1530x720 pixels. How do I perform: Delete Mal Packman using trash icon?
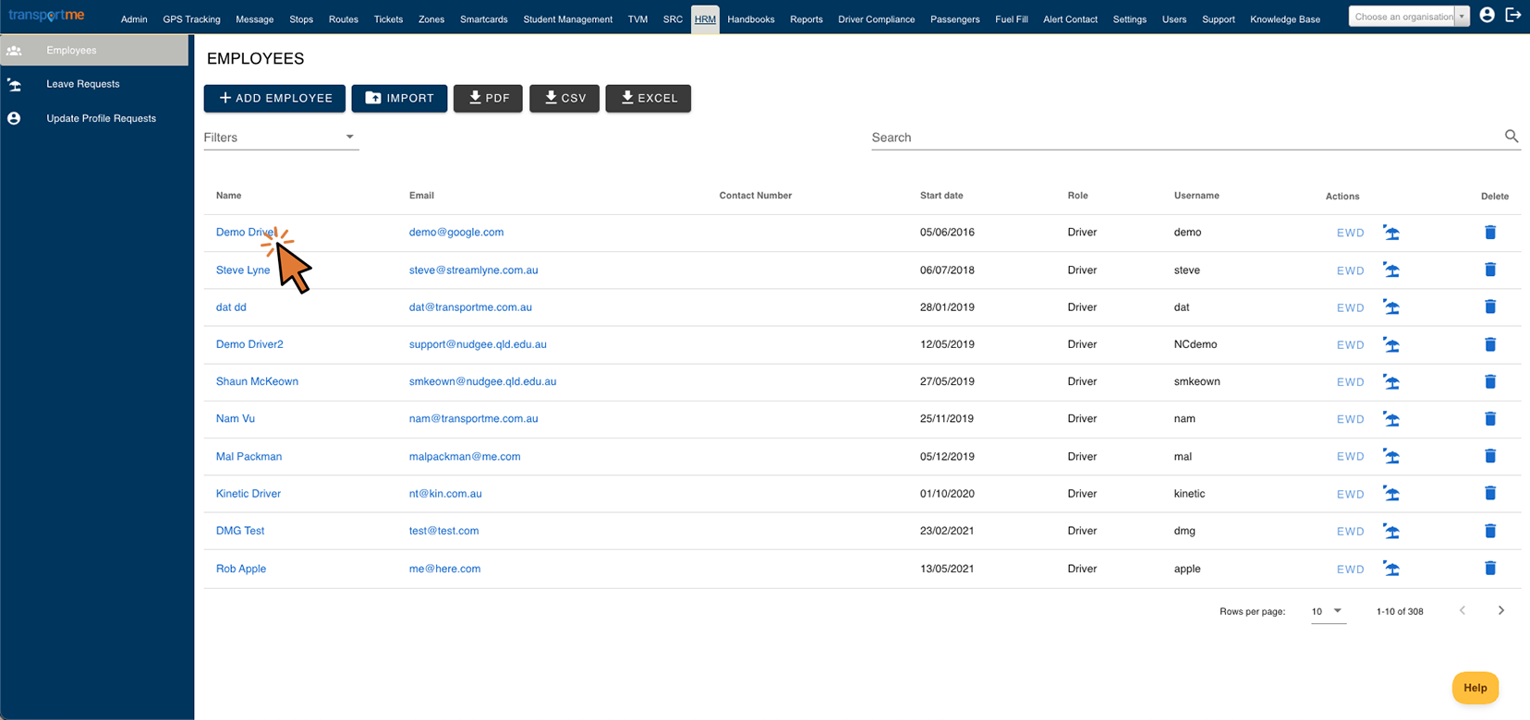(1490, 456)
